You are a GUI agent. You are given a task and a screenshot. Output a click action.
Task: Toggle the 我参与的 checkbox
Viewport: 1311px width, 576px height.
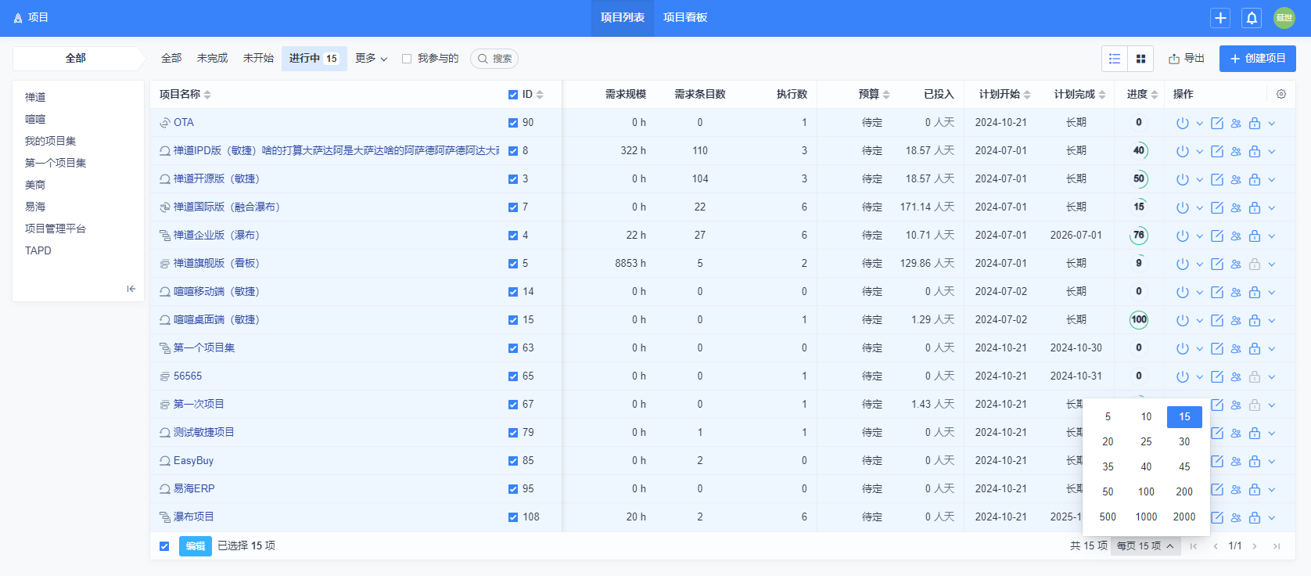click(407, 59)
